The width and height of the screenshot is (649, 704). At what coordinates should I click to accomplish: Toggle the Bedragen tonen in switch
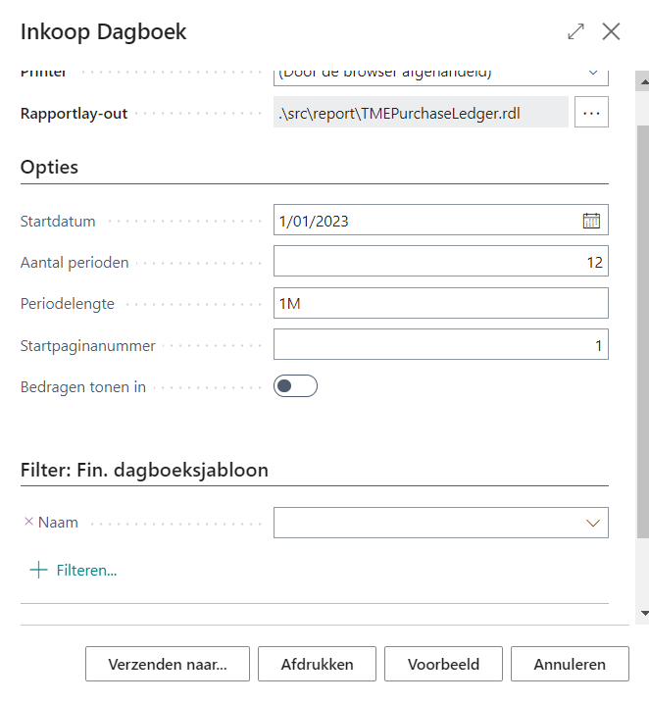[x=295, y=386]
